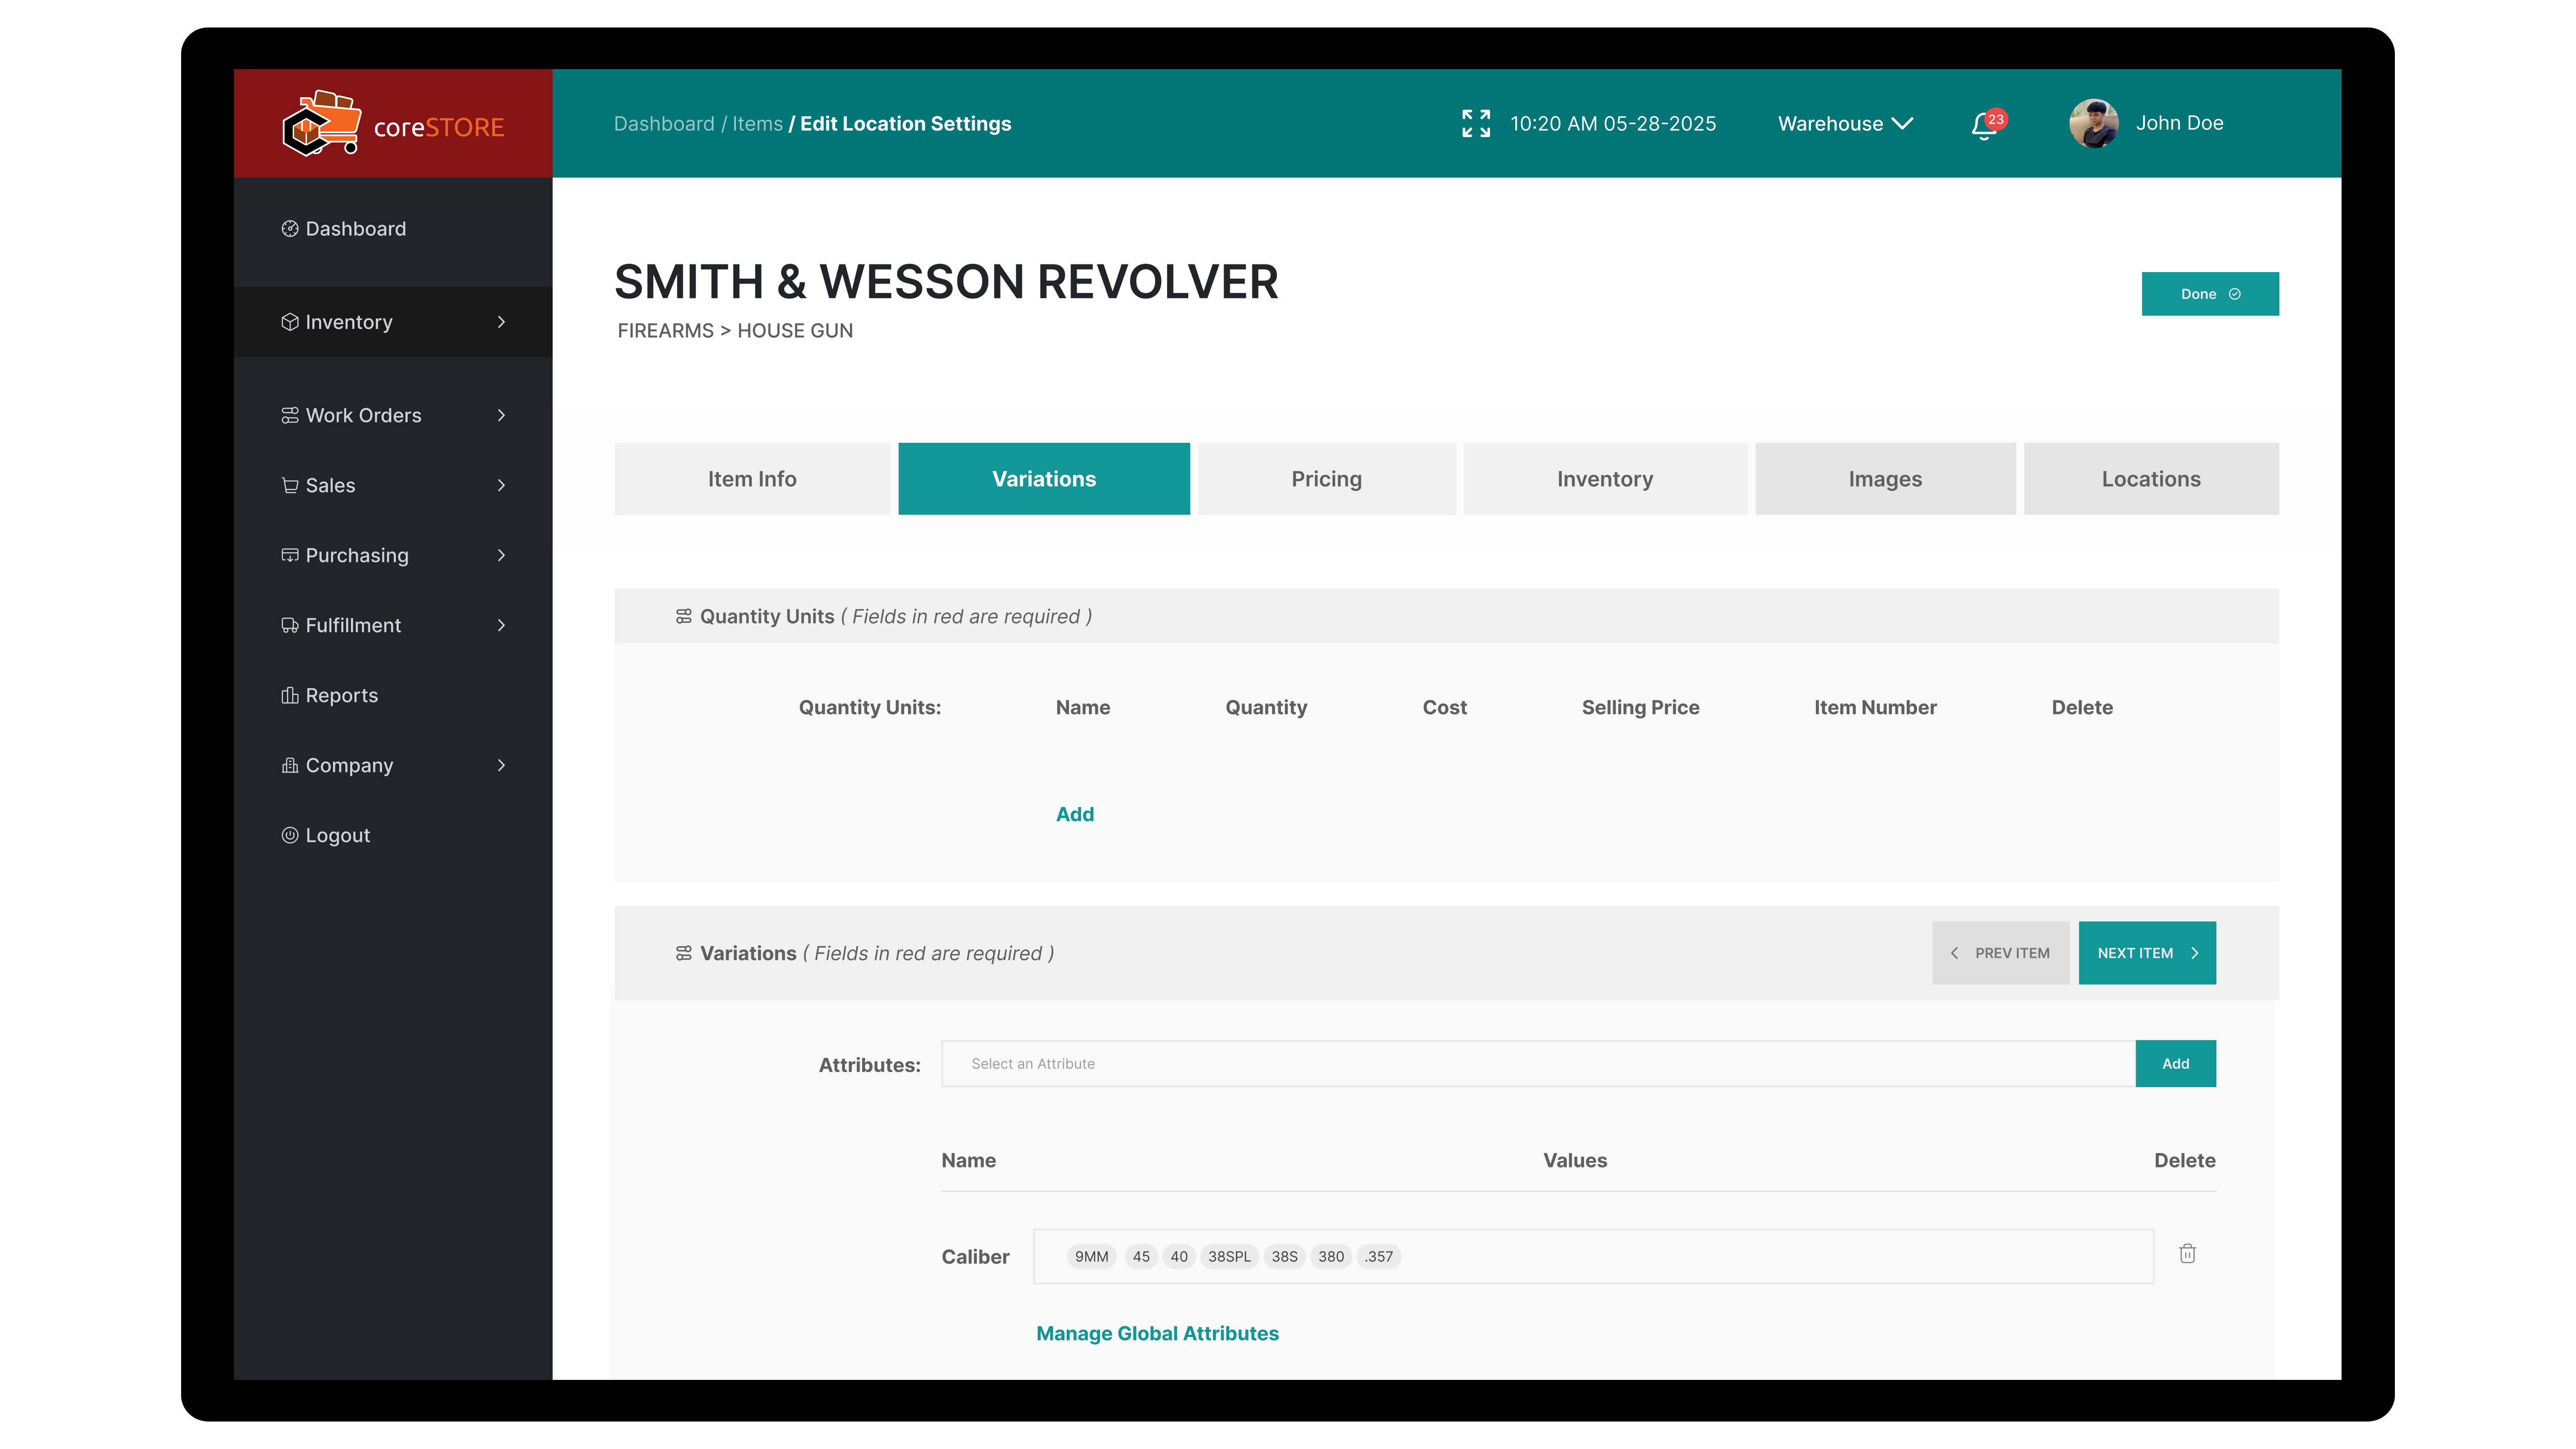Screen dimensions: 2576x1449
Task: Click the teal Add attribute button
Action: pyautogui.click(x=2175, y=1064)
